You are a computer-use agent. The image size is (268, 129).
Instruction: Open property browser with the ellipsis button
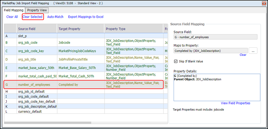click(x=253, y=51)
